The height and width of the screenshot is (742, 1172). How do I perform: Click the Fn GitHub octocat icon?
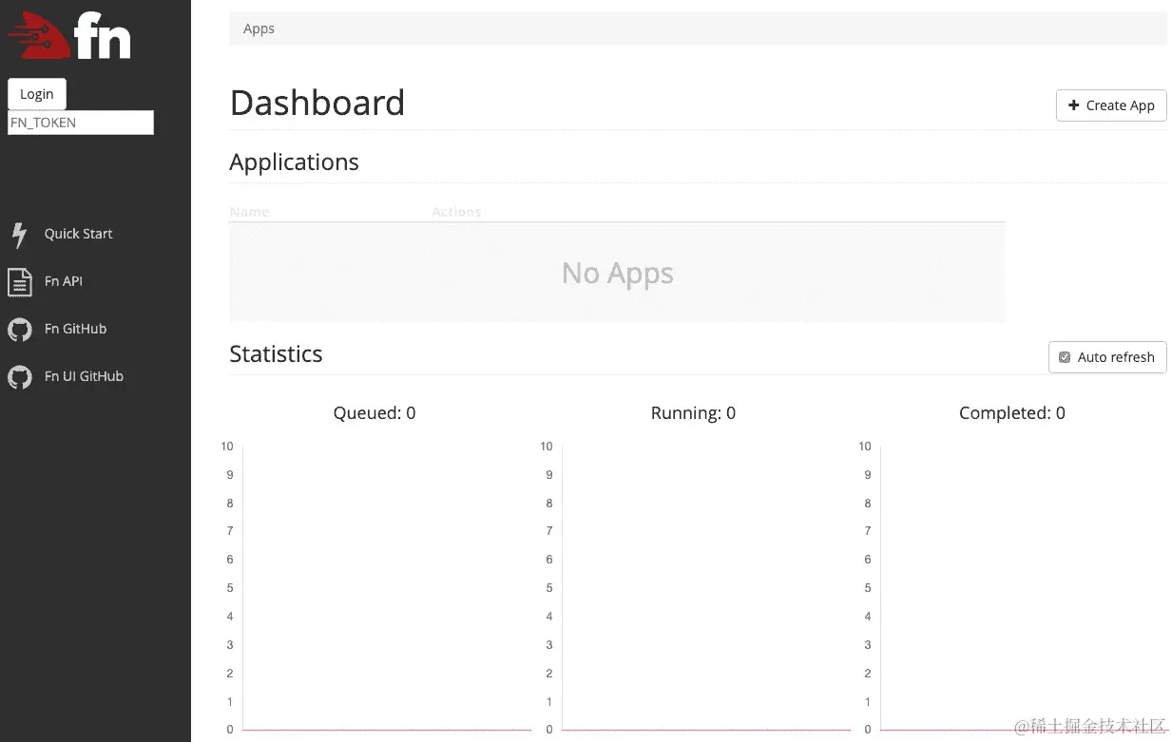[x=19, y=330]
